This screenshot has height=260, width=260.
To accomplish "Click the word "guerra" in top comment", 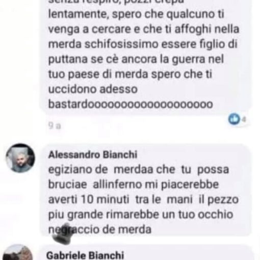I will click(x=188, y=60).
